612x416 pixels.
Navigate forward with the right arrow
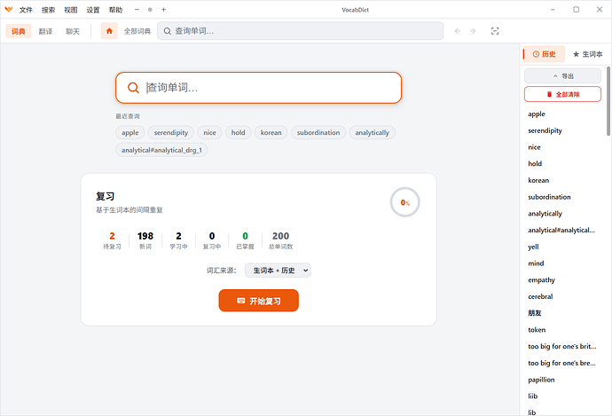pos(473,31)
